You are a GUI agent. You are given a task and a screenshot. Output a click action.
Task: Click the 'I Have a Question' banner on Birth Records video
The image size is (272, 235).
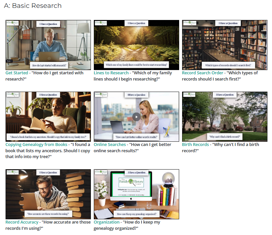(225, 95)
